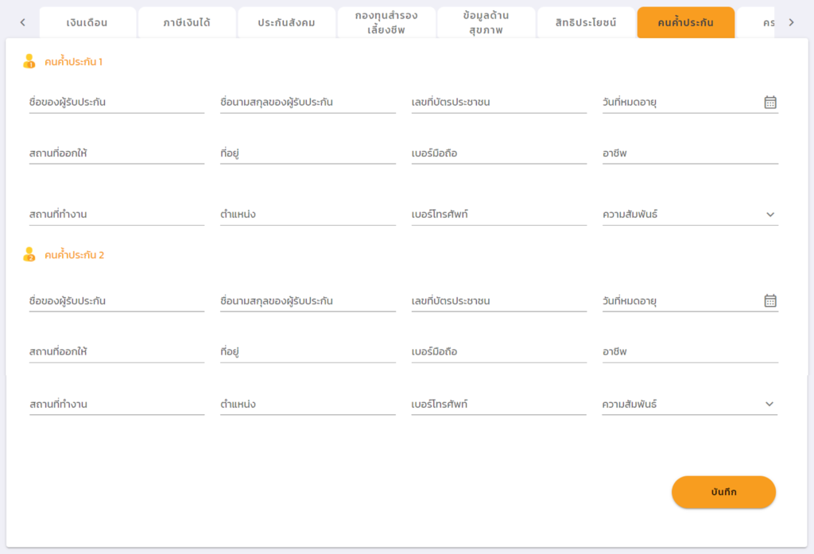Select the อาชีพ field for guarantor 1
The width and height of the screenshot is (814, 554).
tap(690, 153)
